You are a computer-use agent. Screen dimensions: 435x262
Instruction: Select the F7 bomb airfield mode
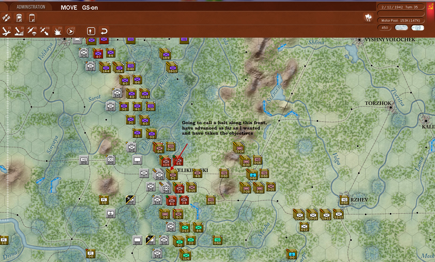[x=6, y=31]
